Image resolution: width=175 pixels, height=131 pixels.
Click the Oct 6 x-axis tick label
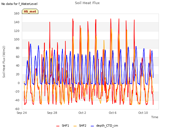(113, 113)
